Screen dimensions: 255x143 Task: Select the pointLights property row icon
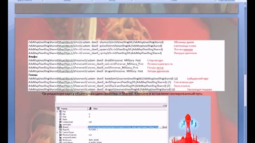(61, 124)
